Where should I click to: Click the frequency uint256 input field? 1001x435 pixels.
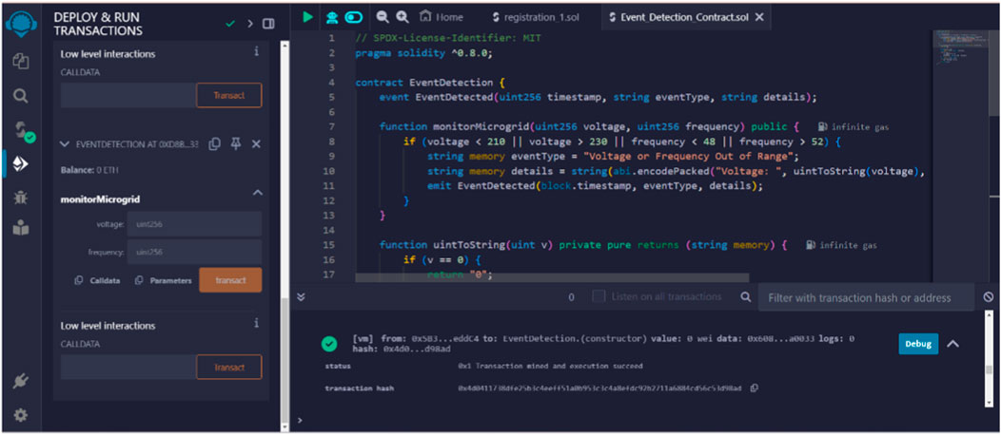[x=195, y=253]
